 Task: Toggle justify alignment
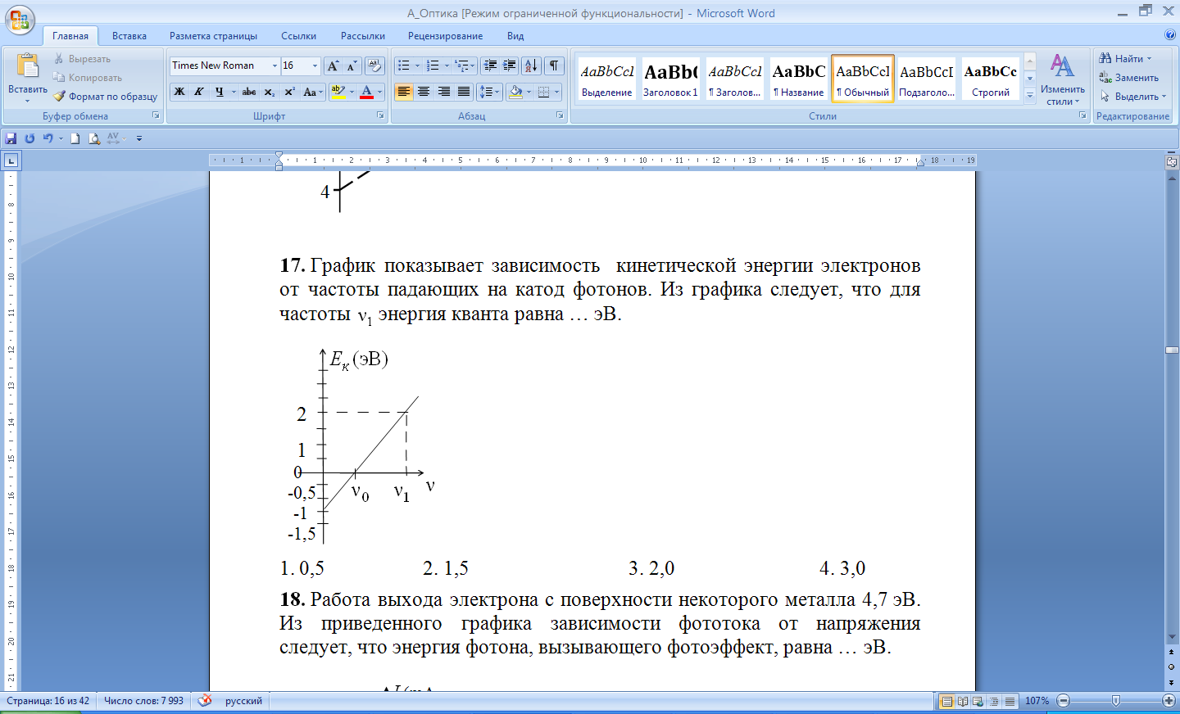click(x=464, y=92)
